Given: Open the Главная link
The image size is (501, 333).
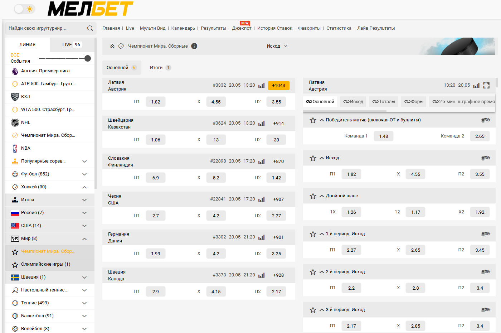Looking at the screenshot, I should (x=111, y=28).
